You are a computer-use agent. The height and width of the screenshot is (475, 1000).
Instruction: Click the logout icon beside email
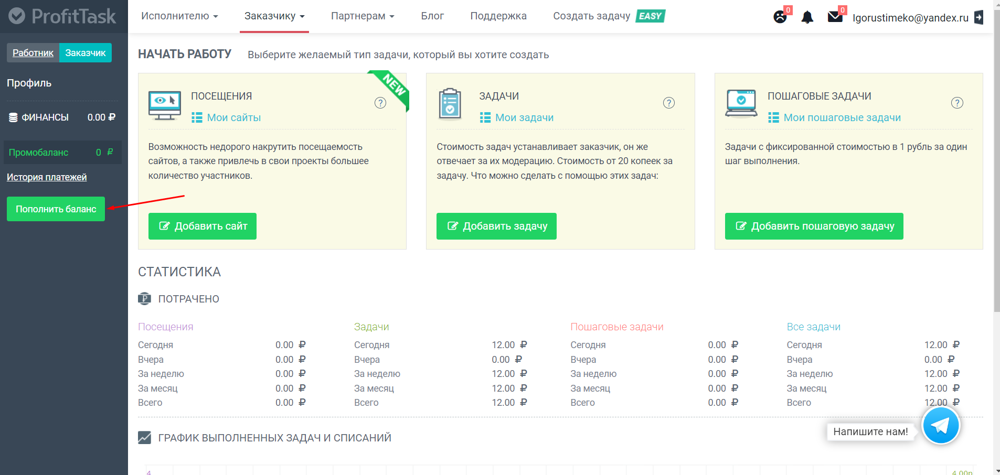coord(978,17)
